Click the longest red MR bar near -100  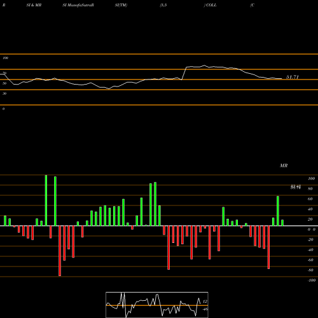(x=60, y=251)
